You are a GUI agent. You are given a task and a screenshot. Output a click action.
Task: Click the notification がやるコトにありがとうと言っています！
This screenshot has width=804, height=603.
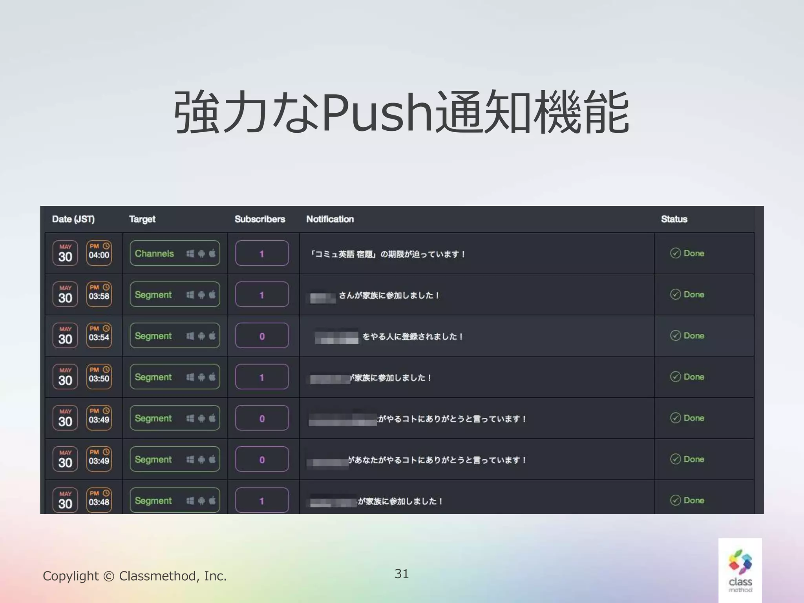pyautogui.click(x=452, y=419)
